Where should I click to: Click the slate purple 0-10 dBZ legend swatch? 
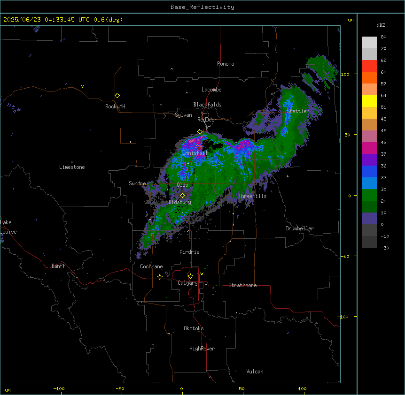(369, 219)
